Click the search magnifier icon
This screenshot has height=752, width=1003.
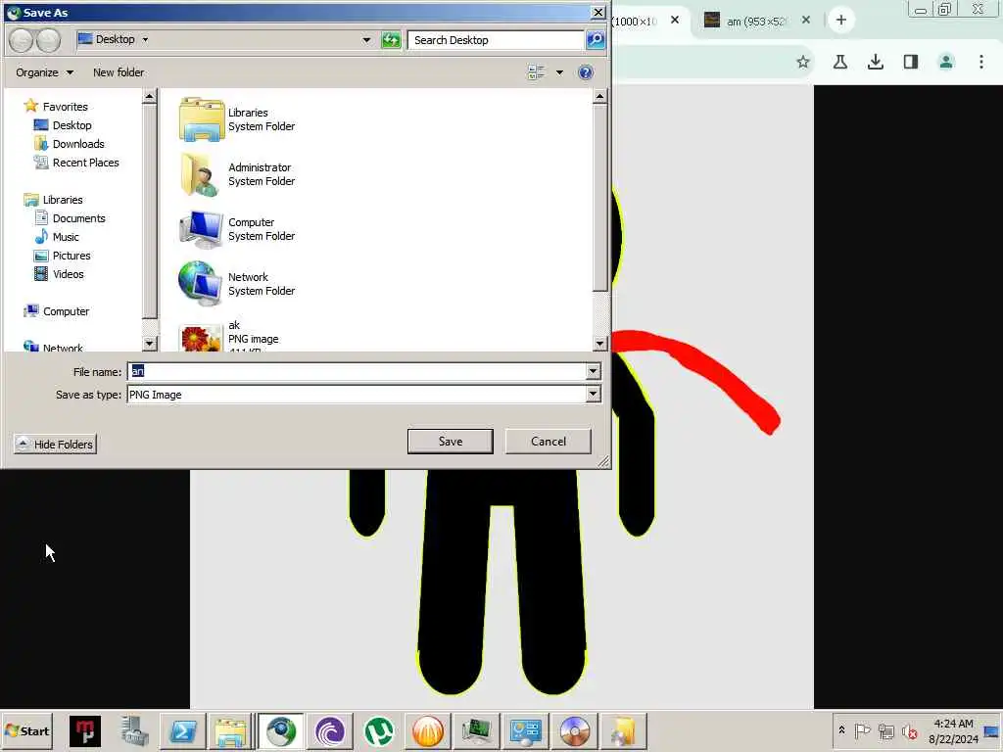pyautogui.click(x=596, y=39)
